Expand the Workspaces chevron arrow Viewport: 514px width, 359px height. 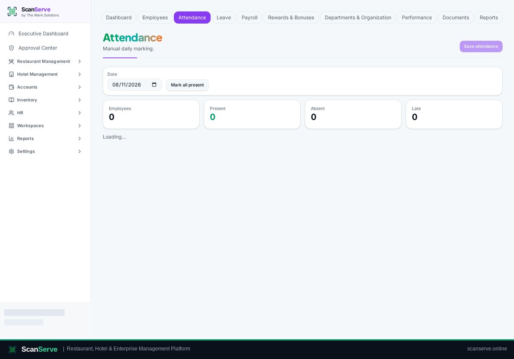[79, 126]
